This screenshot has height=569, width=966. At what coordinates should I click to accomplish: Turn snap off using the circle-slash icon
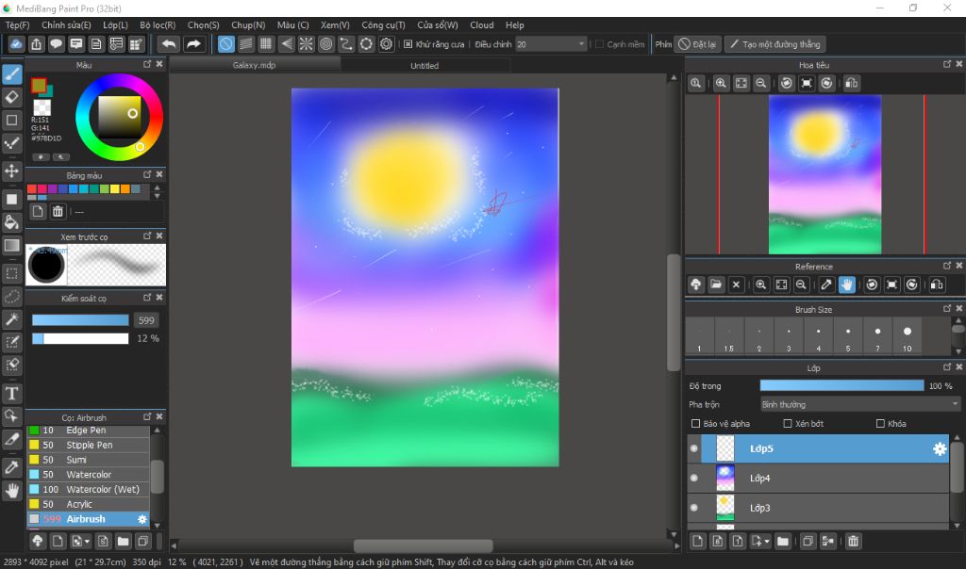(x=226, y=44)
